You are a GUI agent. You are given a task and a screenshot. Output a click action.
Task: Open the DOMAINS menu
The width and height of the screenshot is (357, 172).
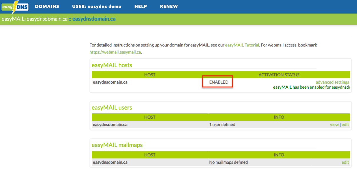(x=47, y=6)
